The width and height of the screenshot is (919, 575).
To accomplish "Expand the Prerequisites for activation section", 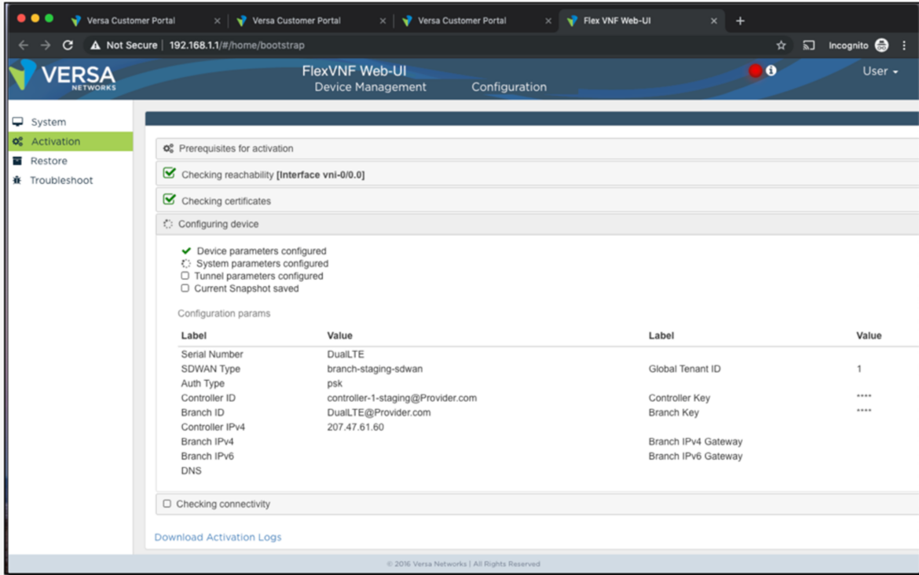I will (x=236, y=148).
